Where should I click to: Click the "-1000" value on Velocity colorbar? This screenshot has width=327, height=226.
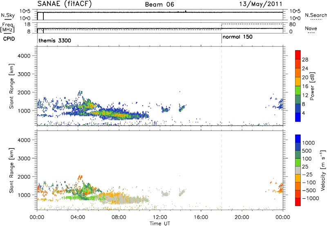pos(311,198)
